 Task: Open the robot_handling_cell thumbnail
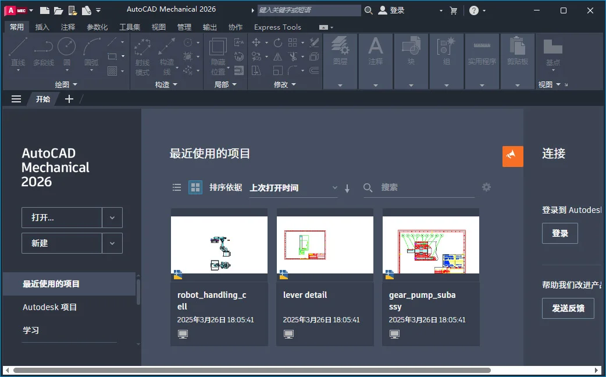[x=219, y=245]
